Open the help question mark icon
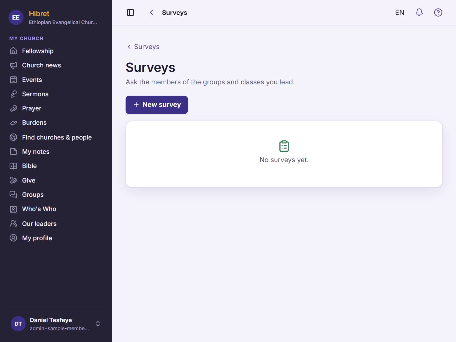Viewport: 456px width, 342px height. pos(438,12)
